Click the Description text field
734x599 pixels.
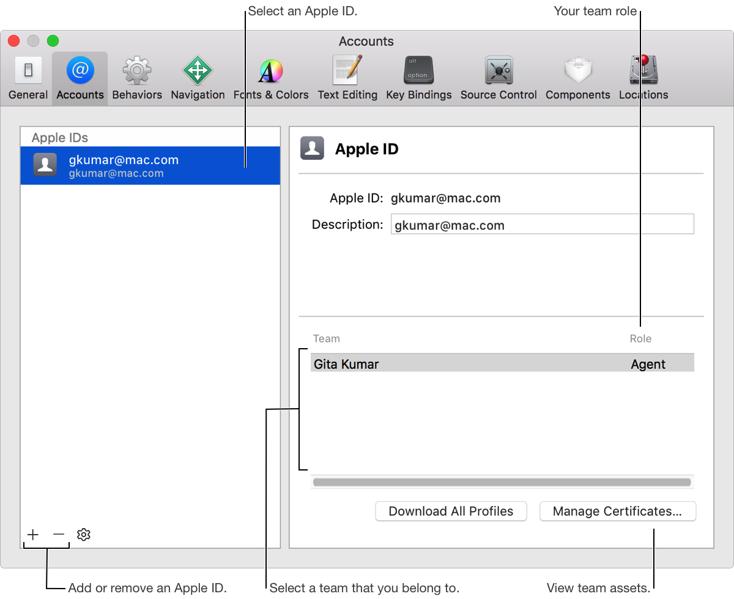point(542,224)
